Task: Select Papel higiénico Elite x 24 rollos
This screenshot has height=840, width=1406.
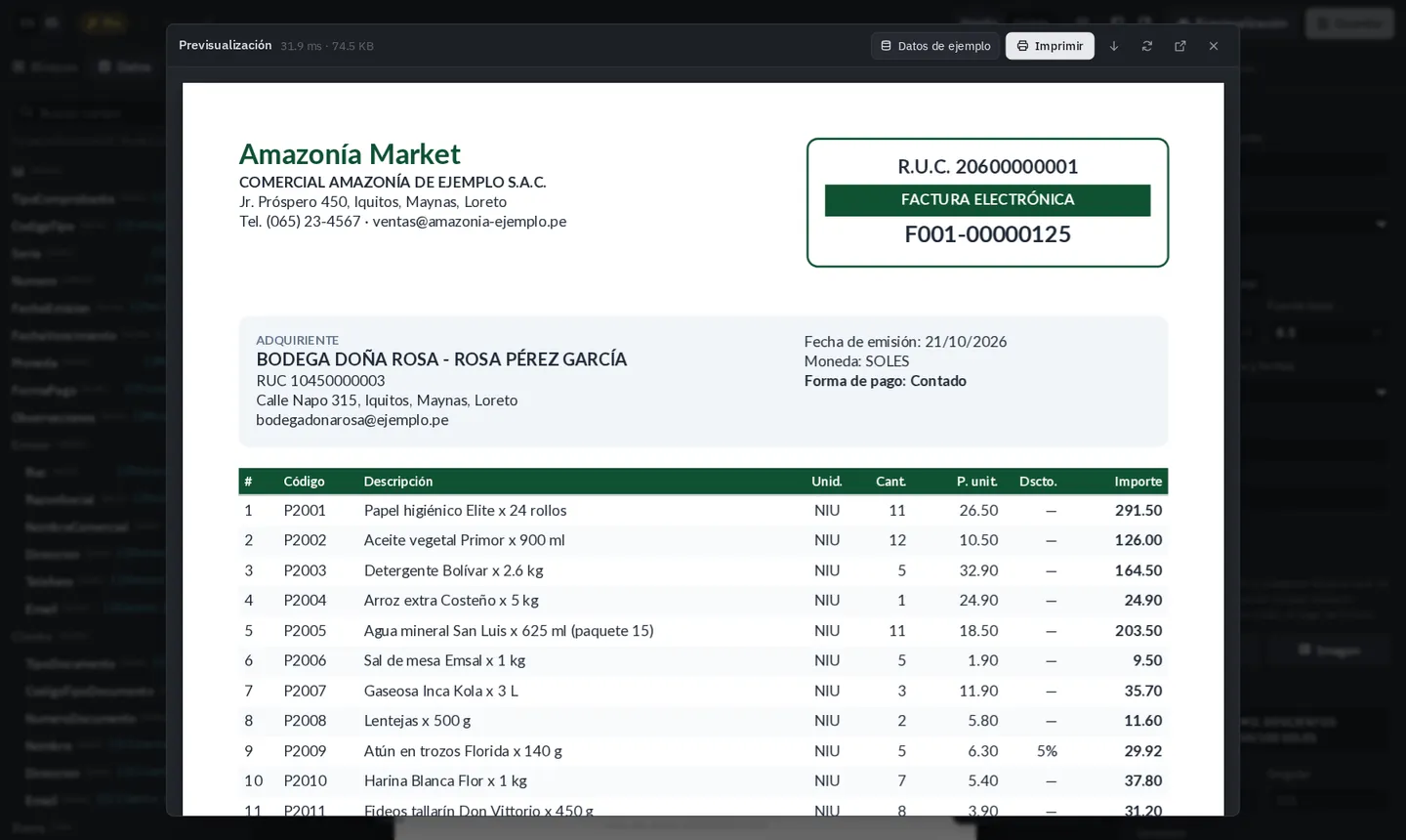Action: click(x=465, y=511)
